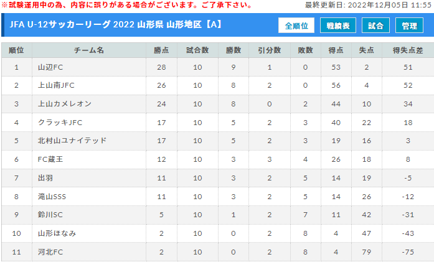Select team 山形ほなみ
The width and height of the screenshot is (434, 262).
point(57,233)
